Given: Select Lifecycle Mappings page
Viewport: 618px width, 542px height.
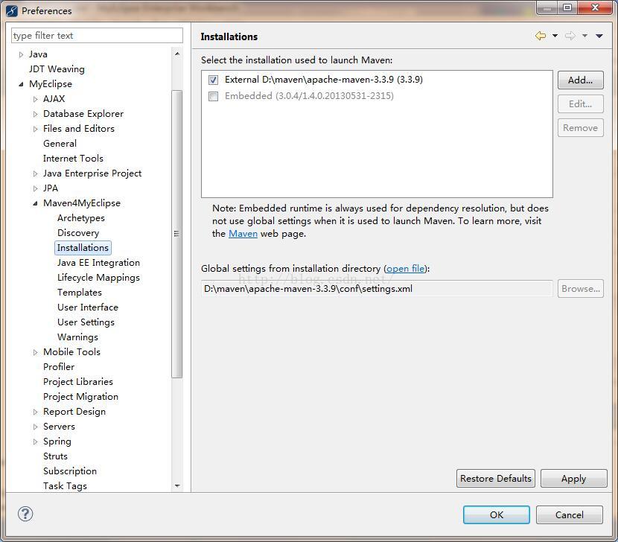Looking at the screenshot, I should (x=98, y=278).
